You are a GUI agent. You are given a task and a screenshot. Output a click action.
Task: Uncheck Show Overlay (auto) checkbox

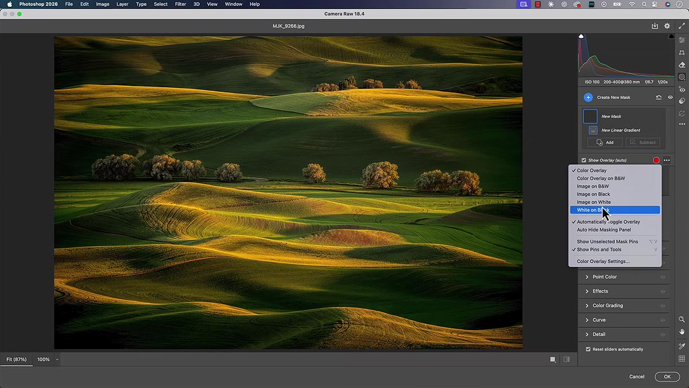coord(584,160)
